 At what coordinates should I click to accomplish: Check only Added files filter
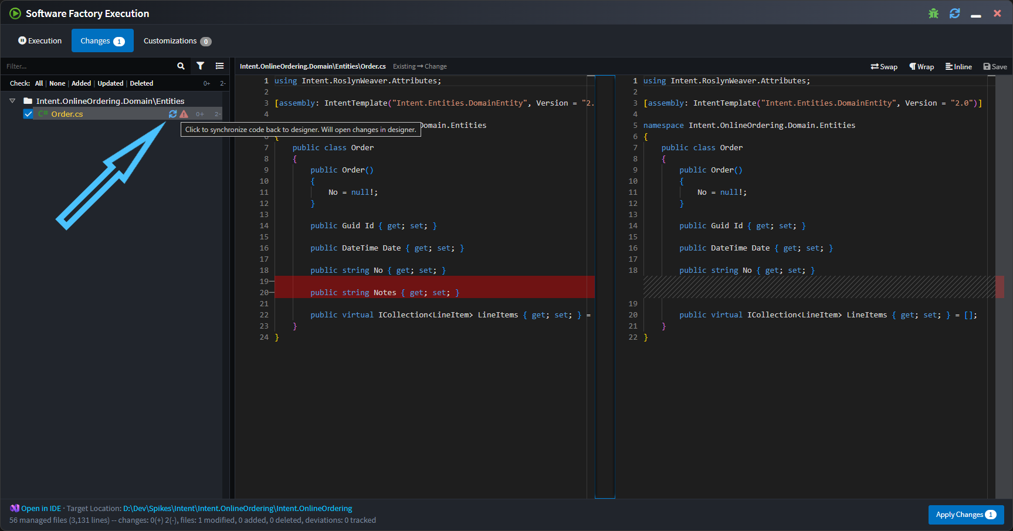pos(81,83)
